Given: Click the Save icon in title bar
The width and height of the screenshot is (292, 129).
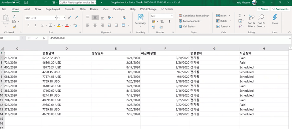Looking at the screenshot, I should pos(26,2).
